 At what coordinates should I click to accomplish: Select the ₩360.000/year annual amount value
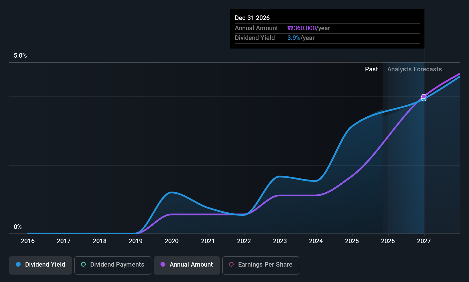tap(308, 28)
